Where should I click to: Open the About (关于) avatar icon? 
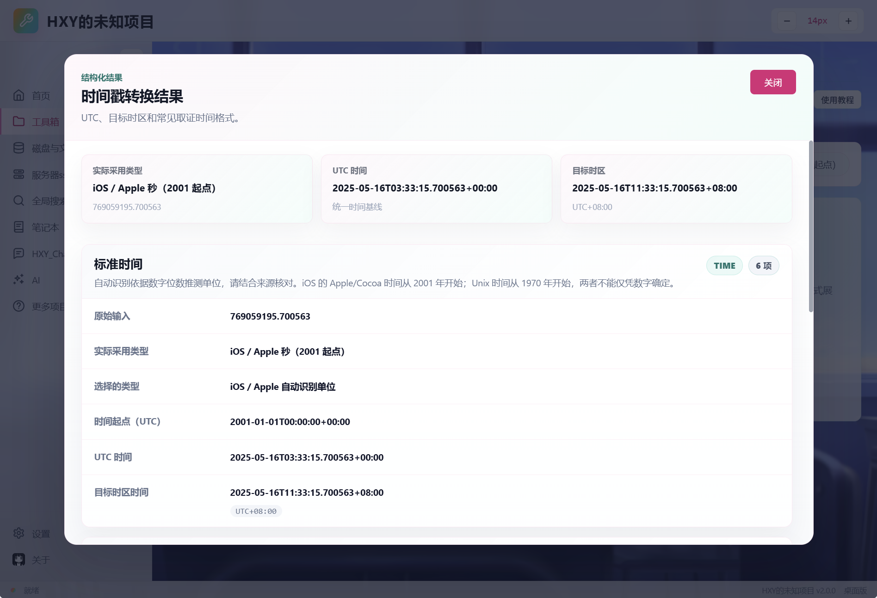(x=19, y=560)
